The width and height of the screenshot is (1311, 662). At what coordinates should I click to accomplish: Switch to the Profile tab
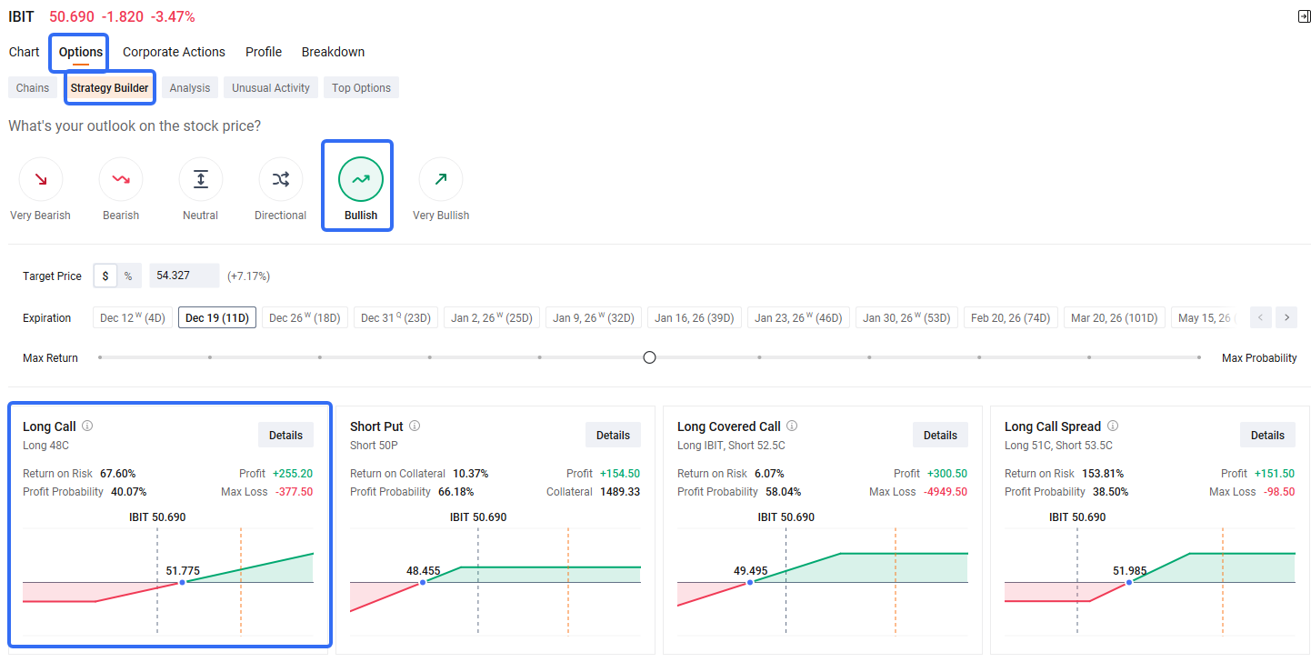point(264,52)
